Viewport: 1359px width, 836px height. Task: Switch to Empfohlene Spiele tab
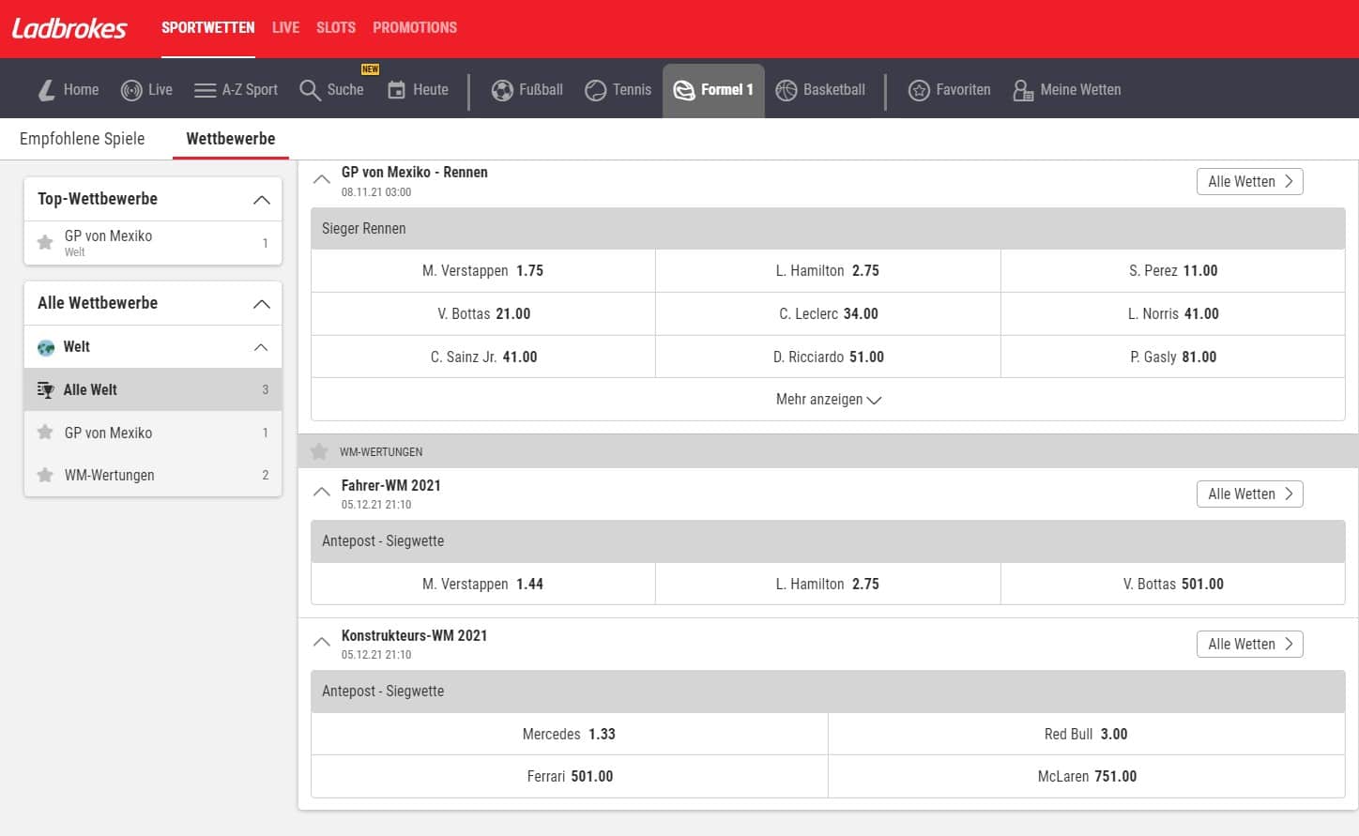[x=83, y=139]
